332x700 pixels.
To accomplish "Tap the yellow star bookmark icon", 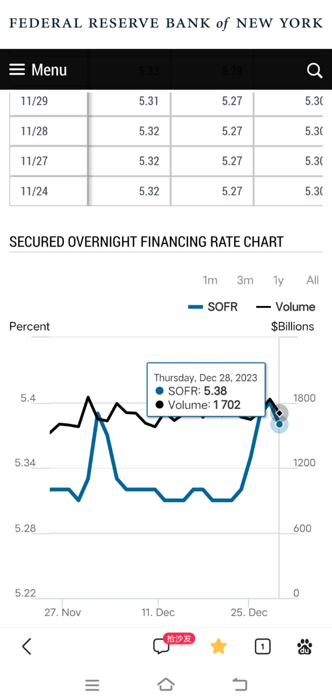I will (219, 646).
